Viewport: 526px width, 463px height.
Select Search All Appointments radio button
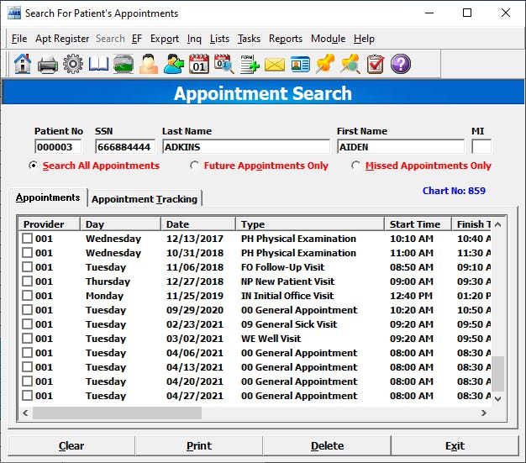[x=34, y=166]
